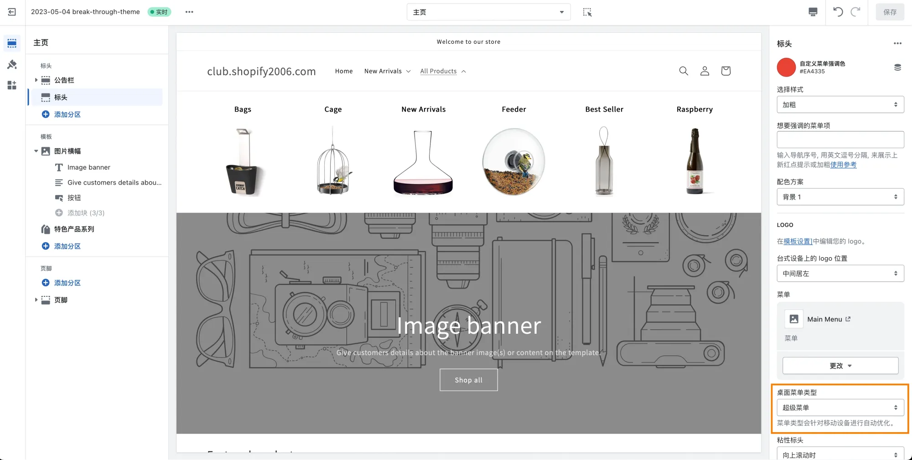Activate the section inspector icon beside page selector

tap(587, 12)
